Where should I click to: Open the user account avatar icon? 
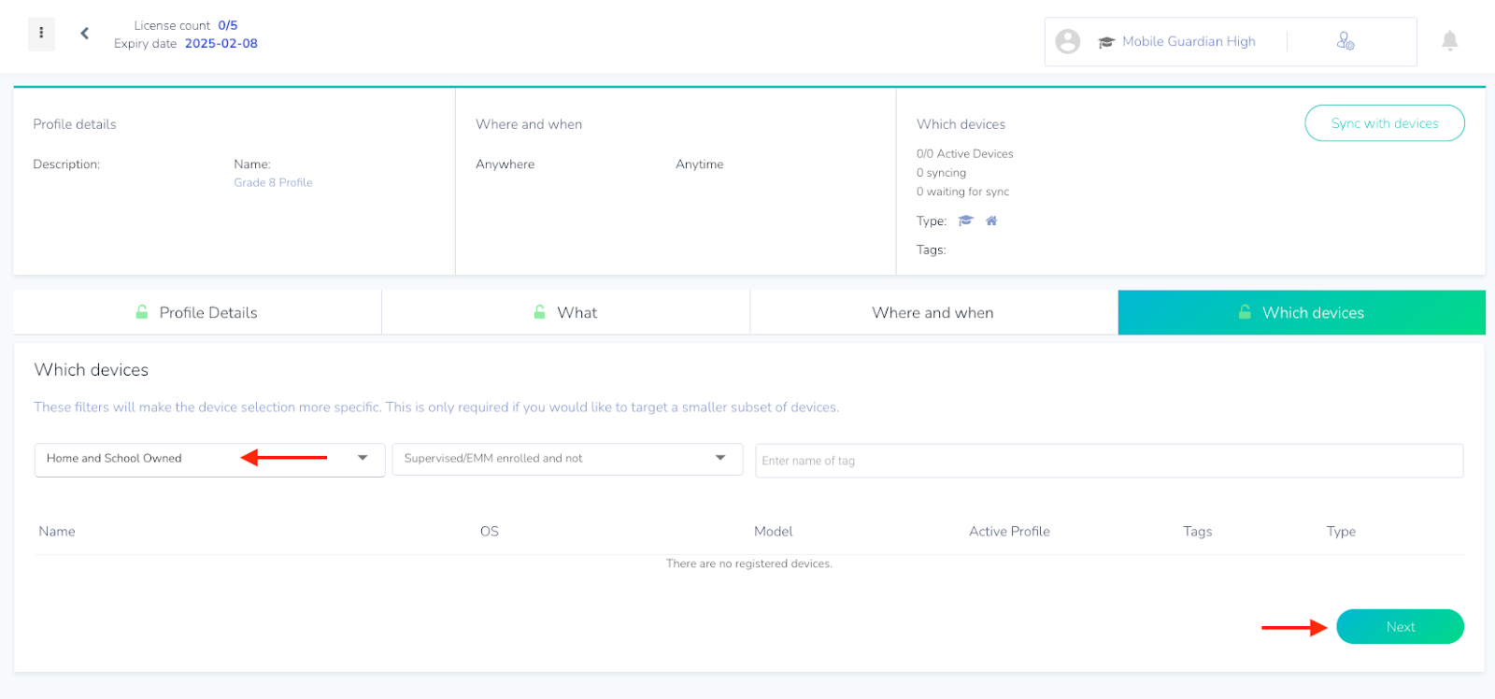[1067, 41]
